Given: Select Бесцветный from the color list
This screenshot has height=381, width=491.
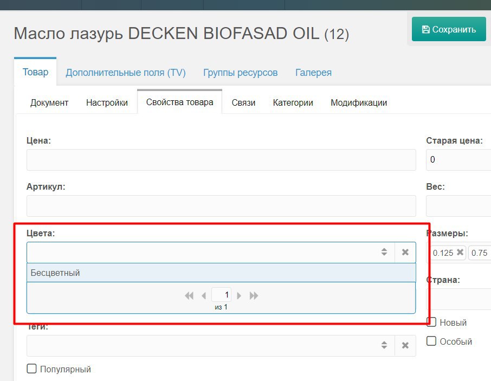Looking at the screenshot, I should [221, 273].
